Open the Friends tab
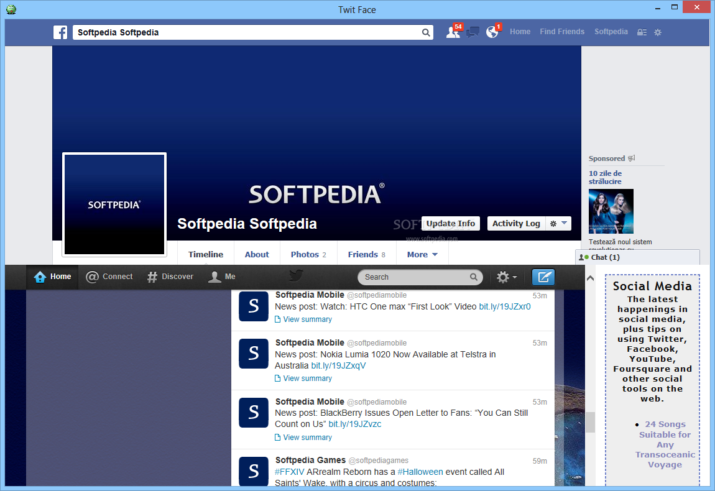 (366, 254)
